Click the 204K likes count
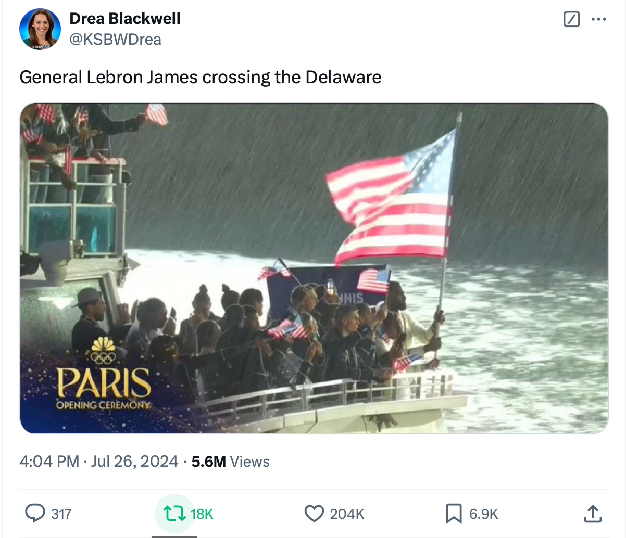Screen dimensions: 626x538 click(347, 514)
